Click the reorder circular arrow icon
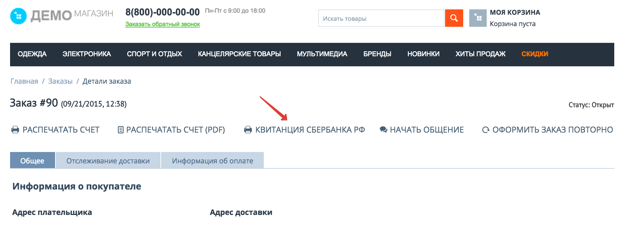Screen dimensions: 627x225 pyautogui.click(x=486, y=130)
